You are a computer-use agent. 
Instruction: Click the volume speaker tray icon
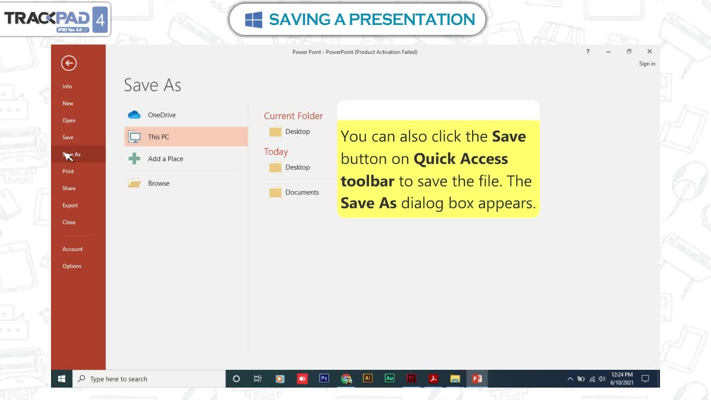click(602, 379)
